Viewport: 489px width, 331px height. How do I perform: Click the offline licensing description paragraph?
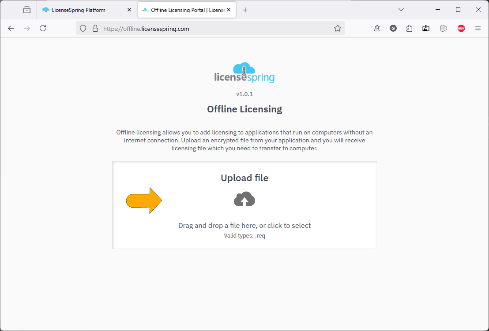[x=244, y=141]
